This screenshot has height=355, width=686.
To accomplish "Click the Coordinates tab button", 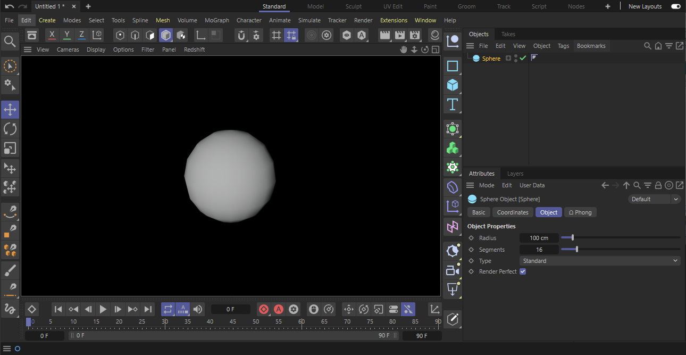I will [x=512, y=212].
